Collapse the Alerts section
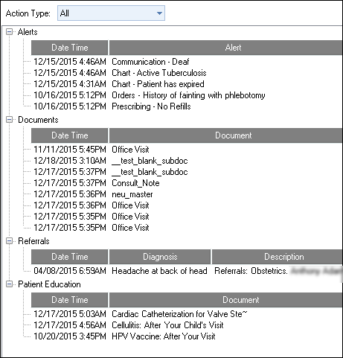This screenshot has height=358, width=343. pos(9,32)
